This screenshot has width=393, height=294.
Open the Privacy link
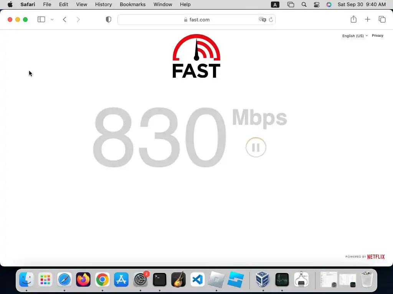(378, 36)
